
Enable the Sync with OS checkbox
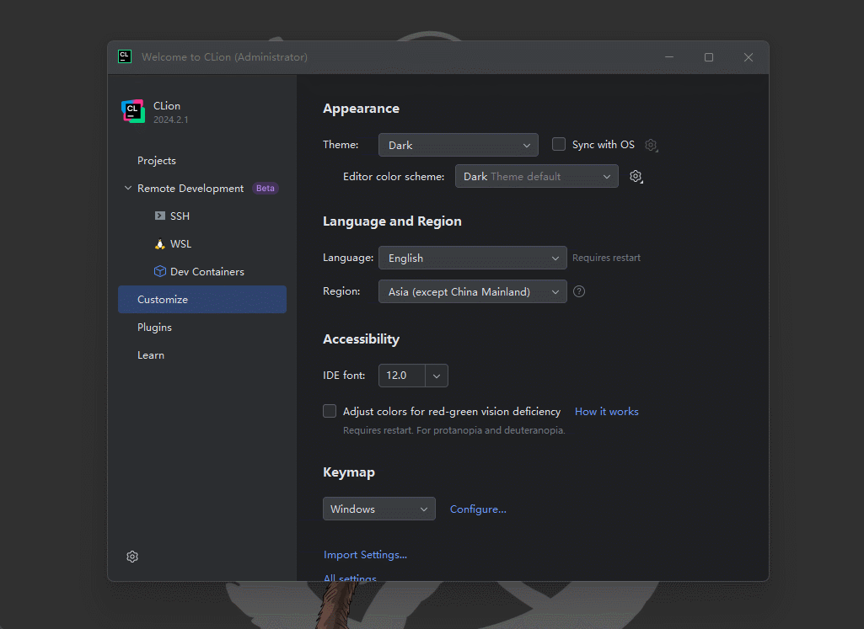(559, 145)
